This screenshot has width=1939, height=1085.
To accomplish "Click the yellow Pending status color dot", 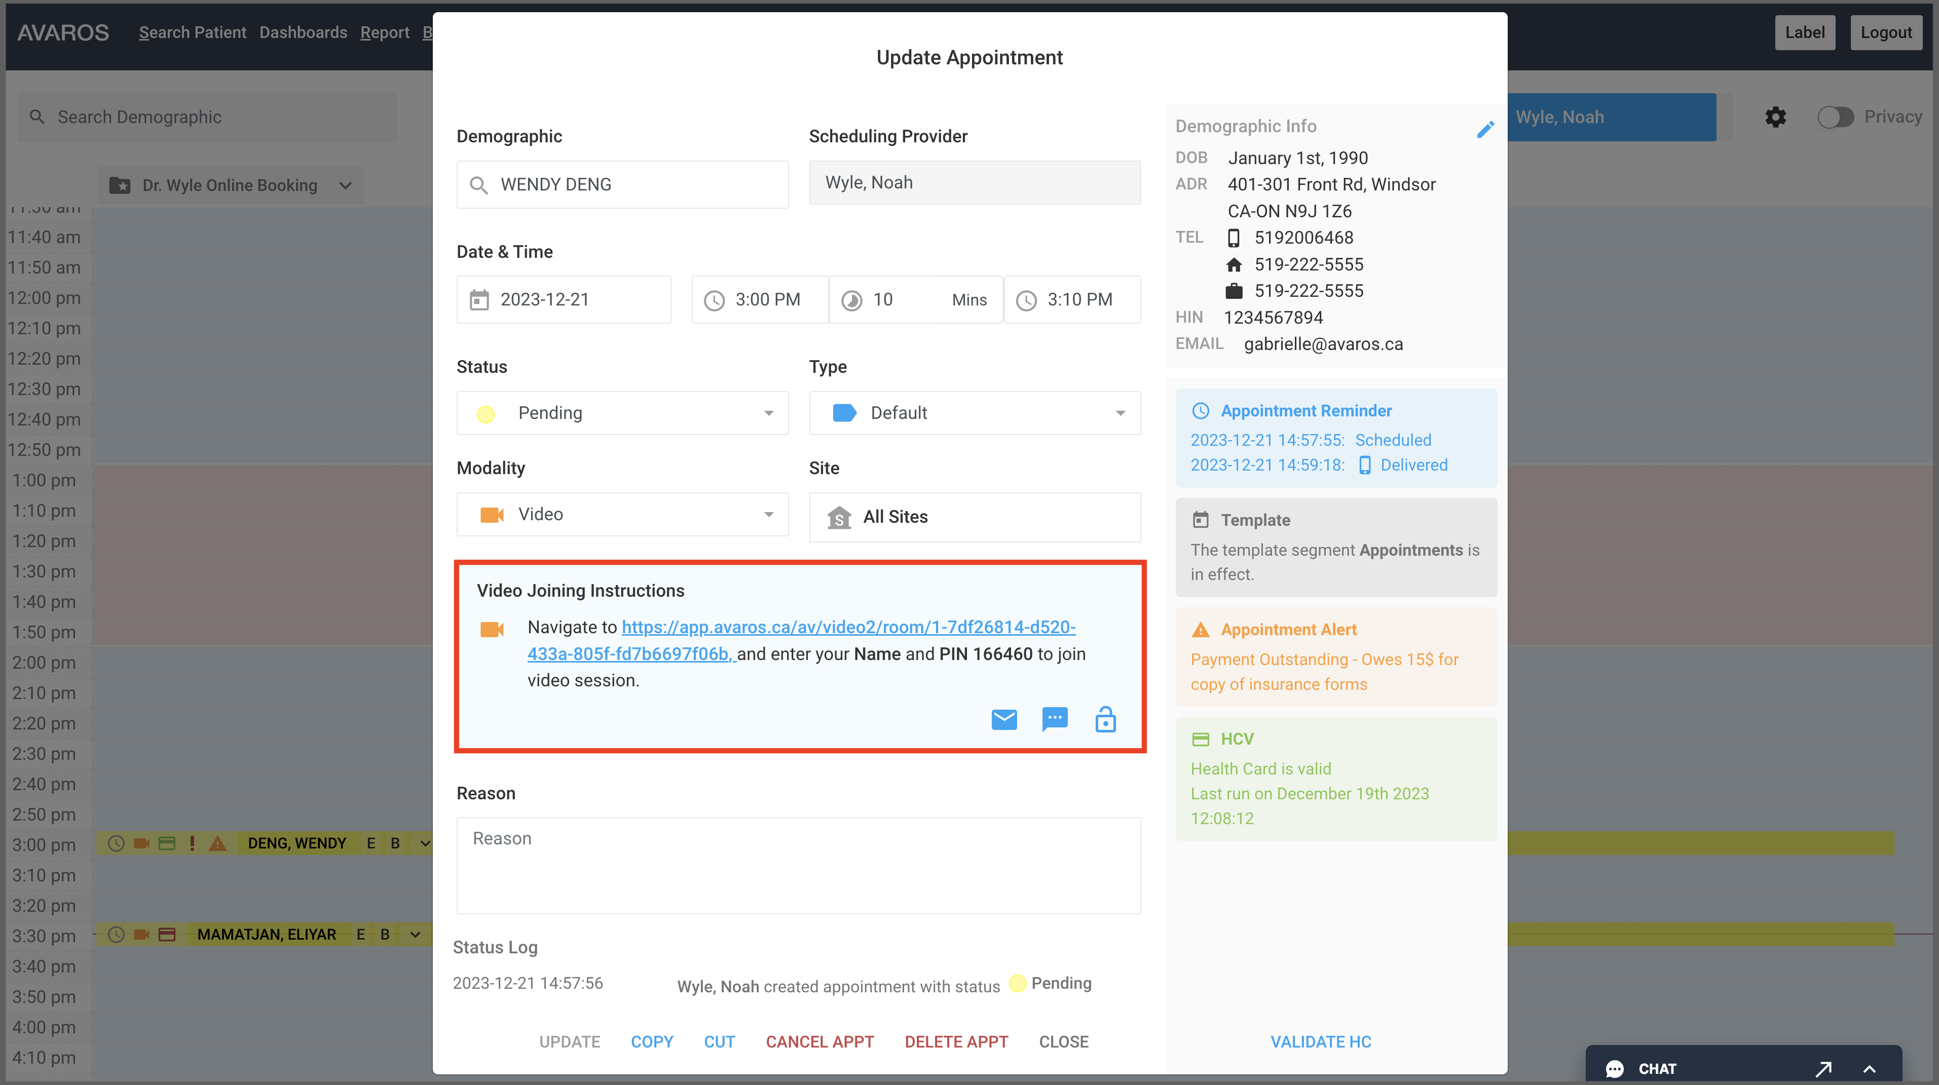I will tap(486, 414).
